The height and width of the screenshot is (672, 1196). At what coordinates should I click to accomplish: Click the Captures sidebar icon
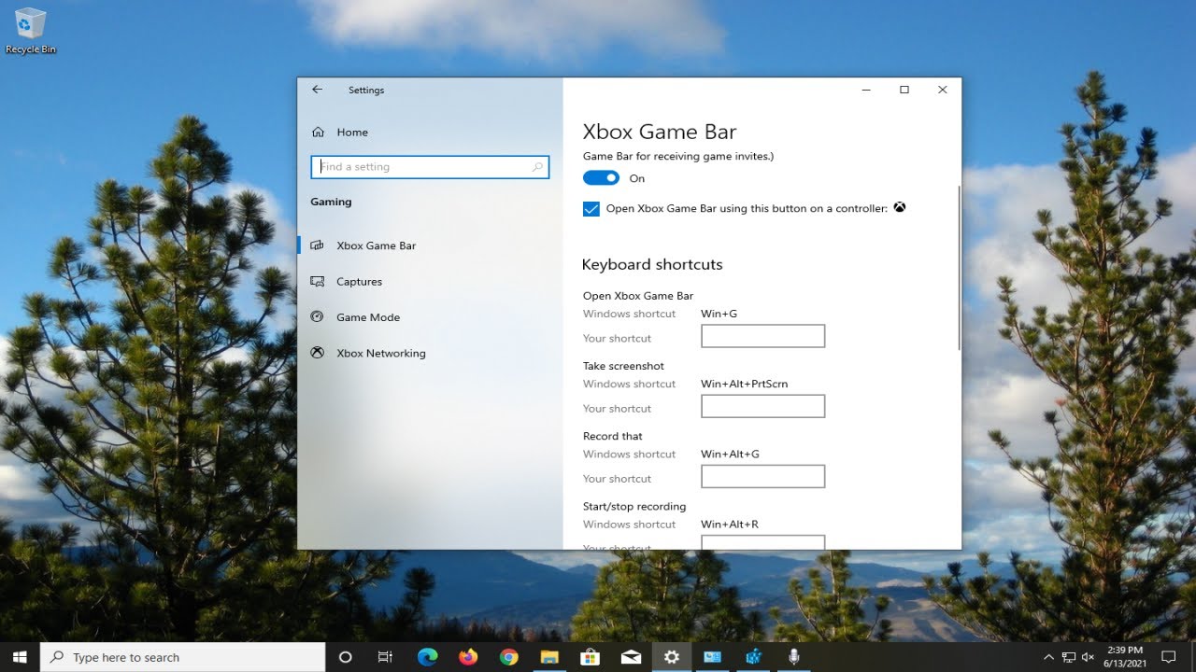click(318, 281)
